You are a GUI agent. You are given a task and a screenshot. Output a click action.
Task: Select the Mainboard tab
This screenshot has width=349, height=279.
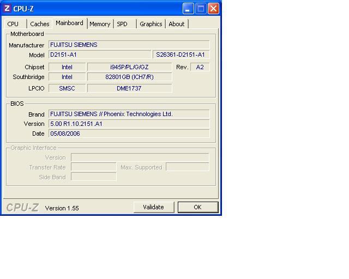click(x=69, y=23)
